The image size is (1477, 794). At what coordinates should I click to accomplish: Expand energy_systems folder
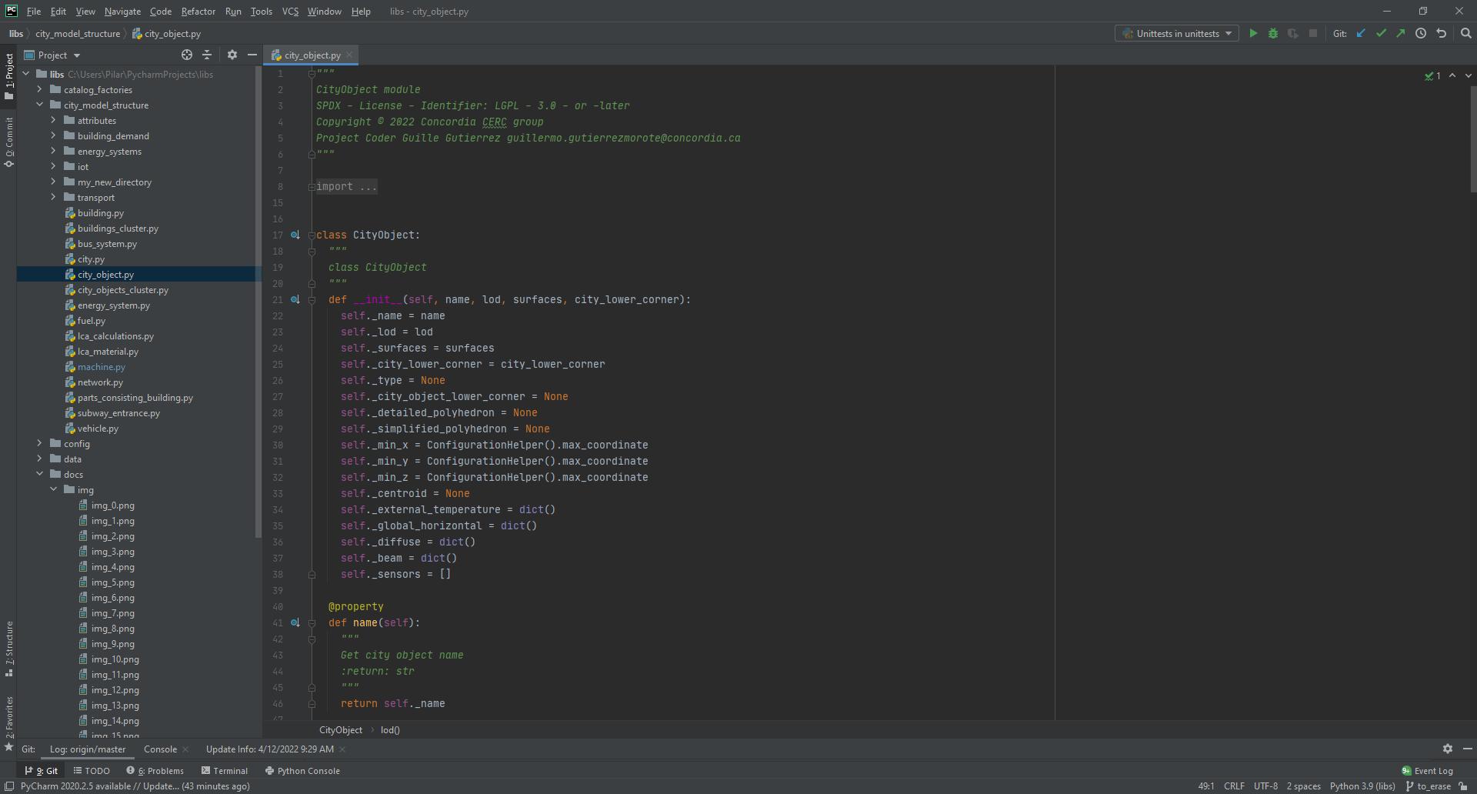point(53,151)
